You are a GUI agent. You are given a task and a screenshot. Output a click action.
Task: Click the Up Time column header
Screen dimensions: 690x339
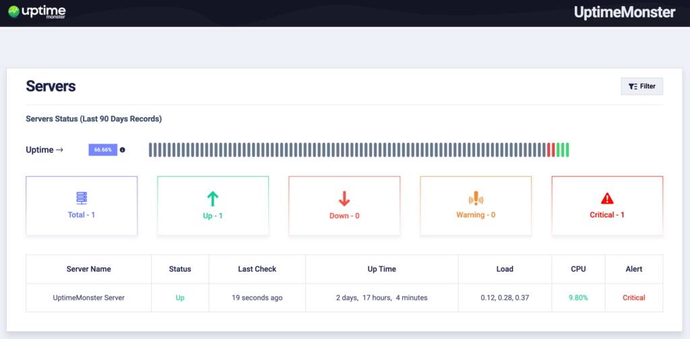tap(381, 269)
